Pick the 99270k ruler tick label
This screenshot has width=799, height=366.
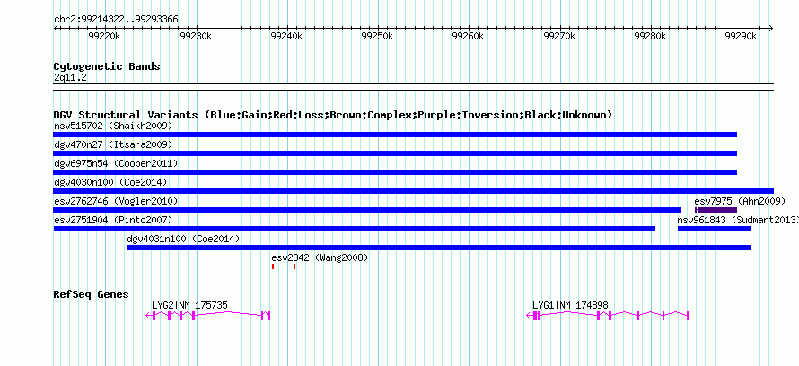tap(560, 36)
